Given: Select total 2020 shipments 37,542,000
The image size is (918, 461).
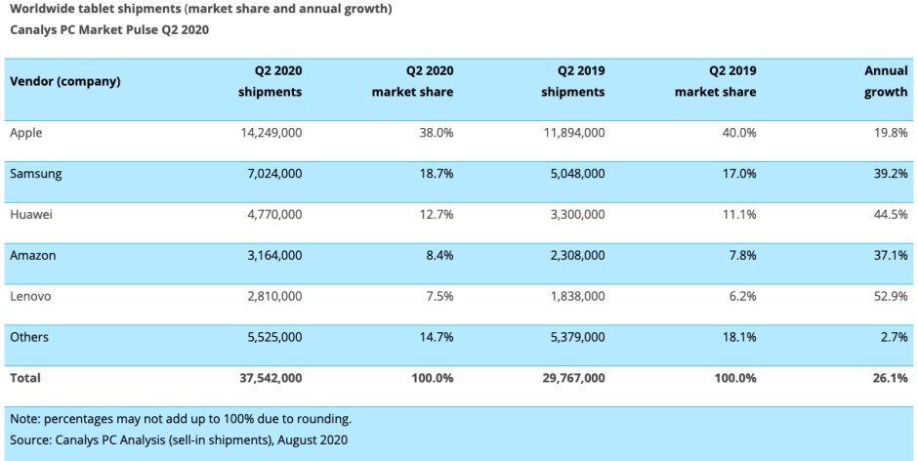Looking at the screenshot, I should click(x=271, y=378).
